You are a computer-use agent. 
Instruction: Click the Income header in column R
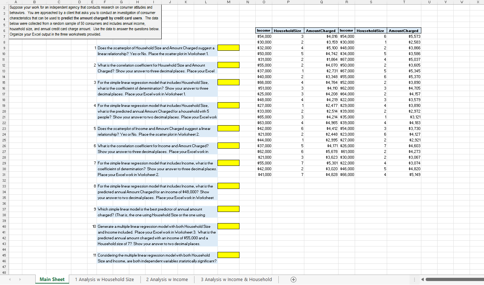point(347,31)
